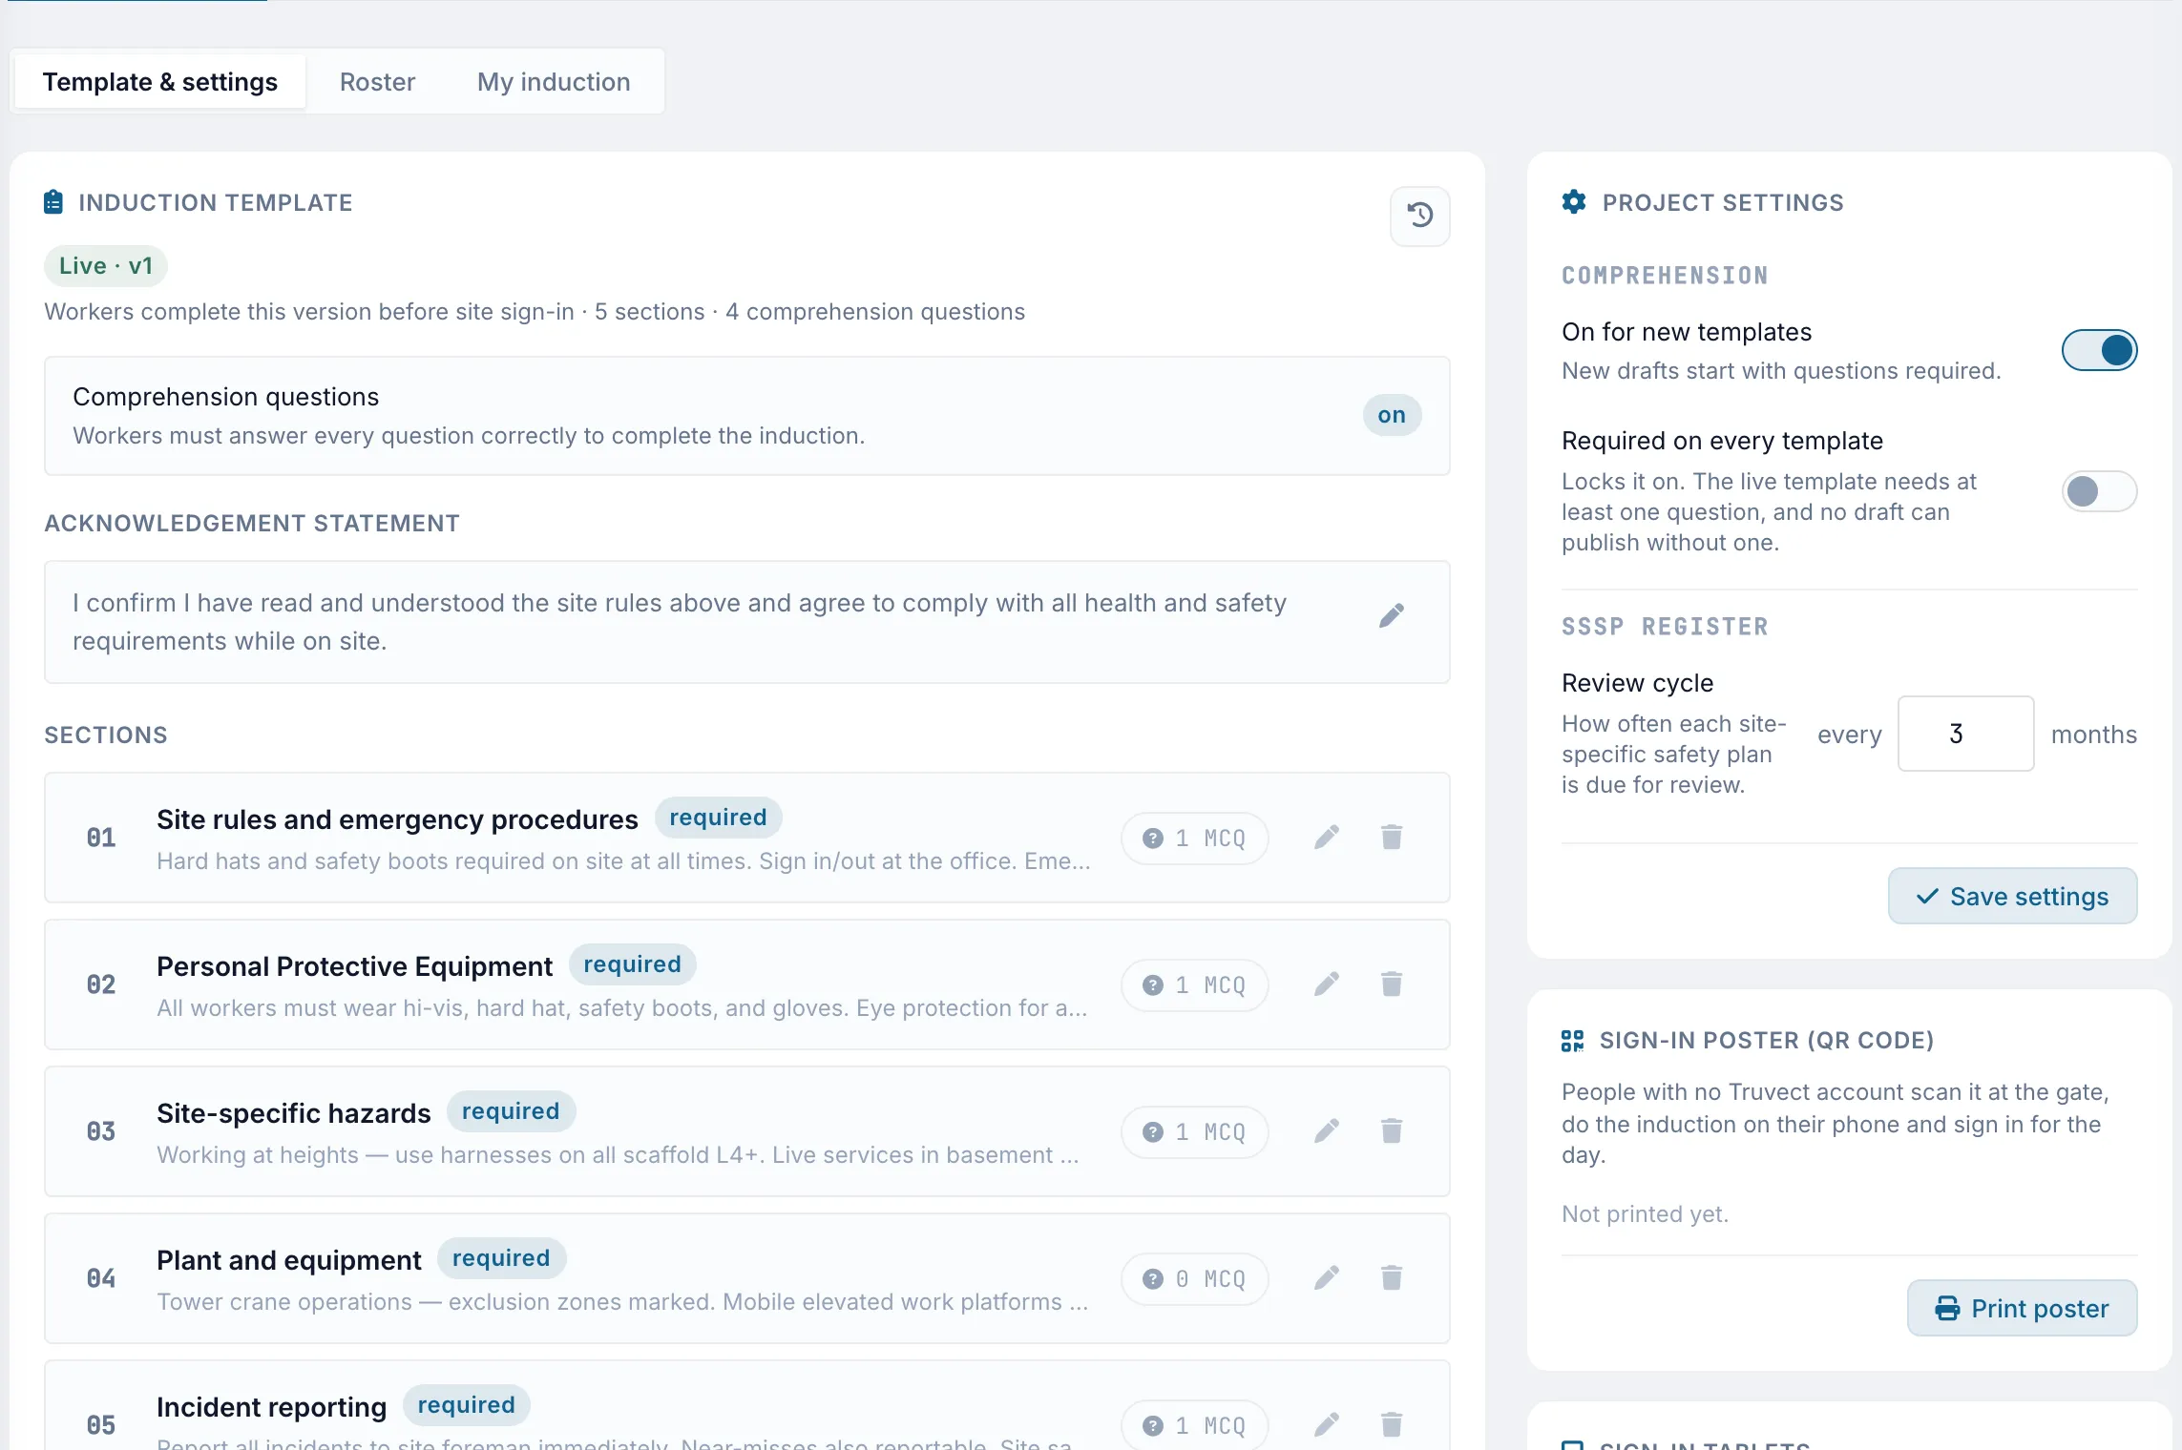Edit Personal Protective Equipment section

click(x=1327, y=984)
